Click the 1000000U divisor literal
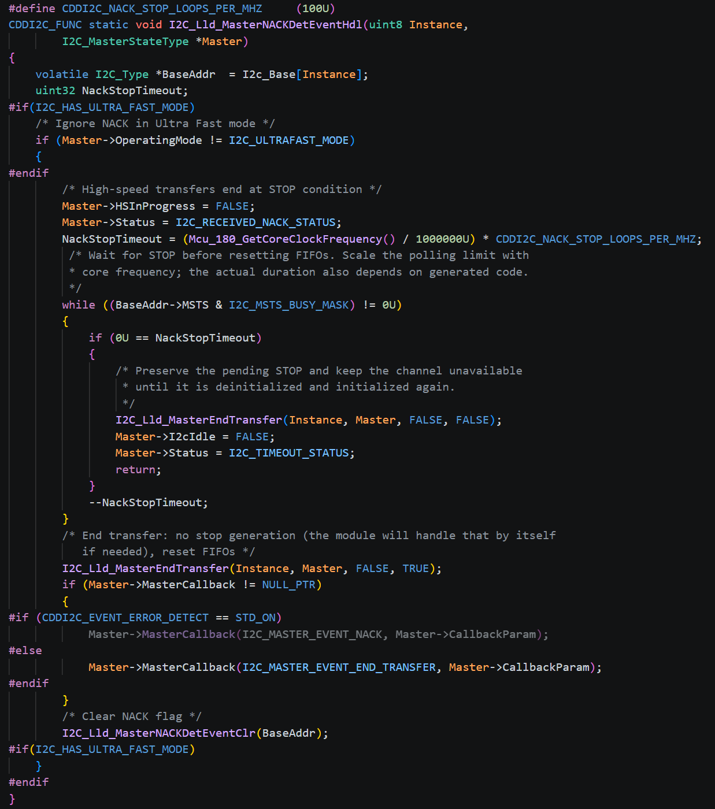The width and height of the screenshot is (715, 809). [x=442, y=239]
